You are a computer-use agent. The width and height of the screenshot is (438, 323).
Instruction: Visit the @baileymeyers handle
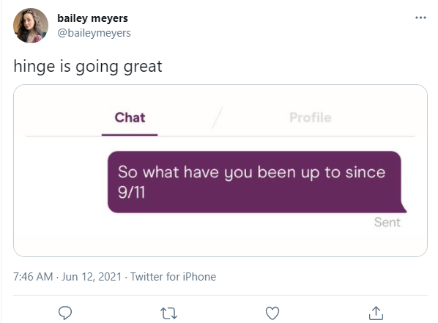(94, 33)
